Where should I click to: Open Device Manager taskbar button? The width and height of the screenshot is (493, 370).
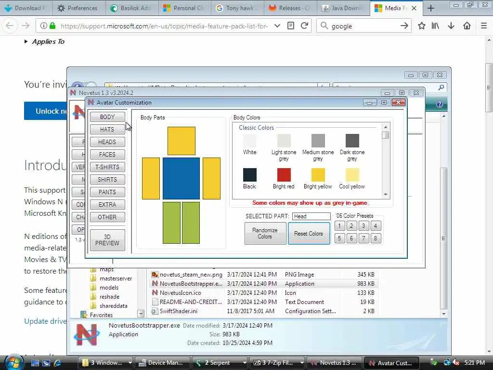coord(162,363)
